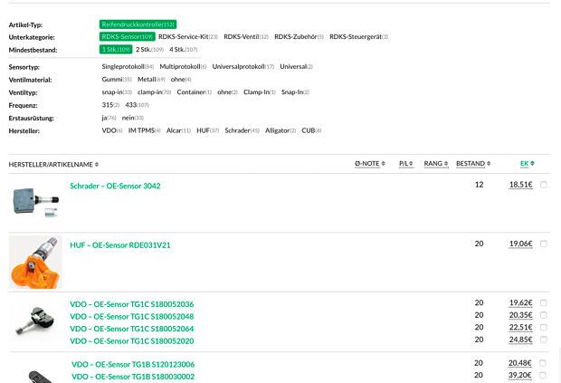Deselect the RDKS-Sensor subcategory filter
The width and height of the screenshot is (561, 383).
tap(127, 36)
